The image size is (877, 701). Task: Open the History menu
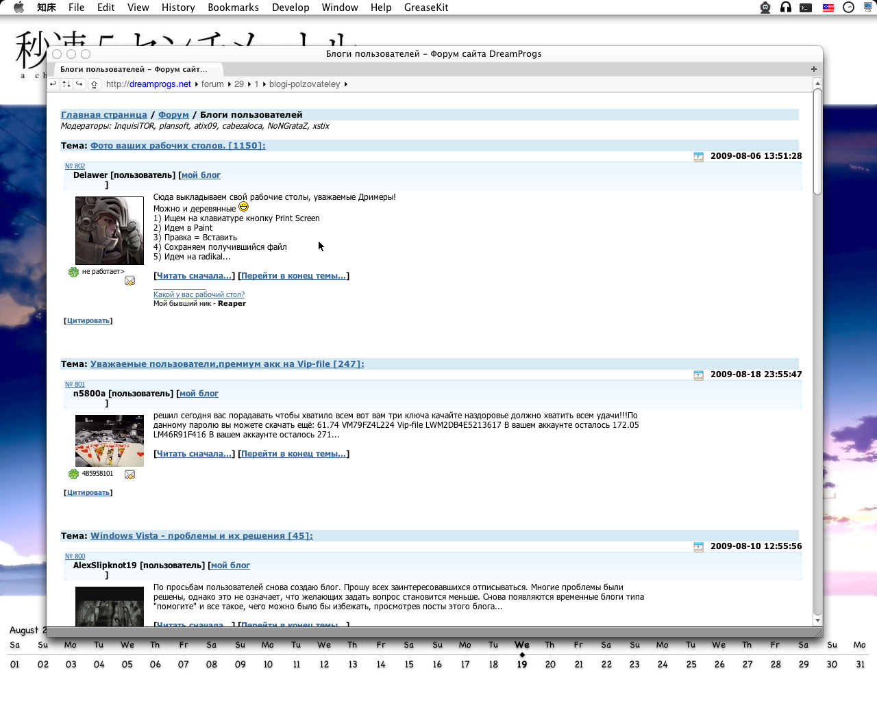(178, 8)
